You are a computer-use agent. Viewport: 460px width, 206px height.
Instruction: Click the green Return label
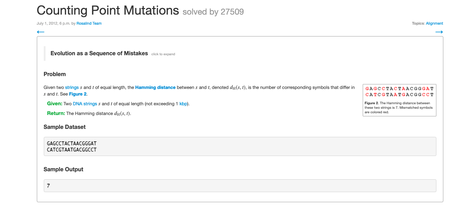coord(56,113)
